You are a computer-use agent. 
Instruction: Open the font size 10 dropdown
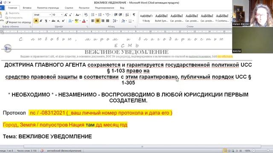(61, 15)
